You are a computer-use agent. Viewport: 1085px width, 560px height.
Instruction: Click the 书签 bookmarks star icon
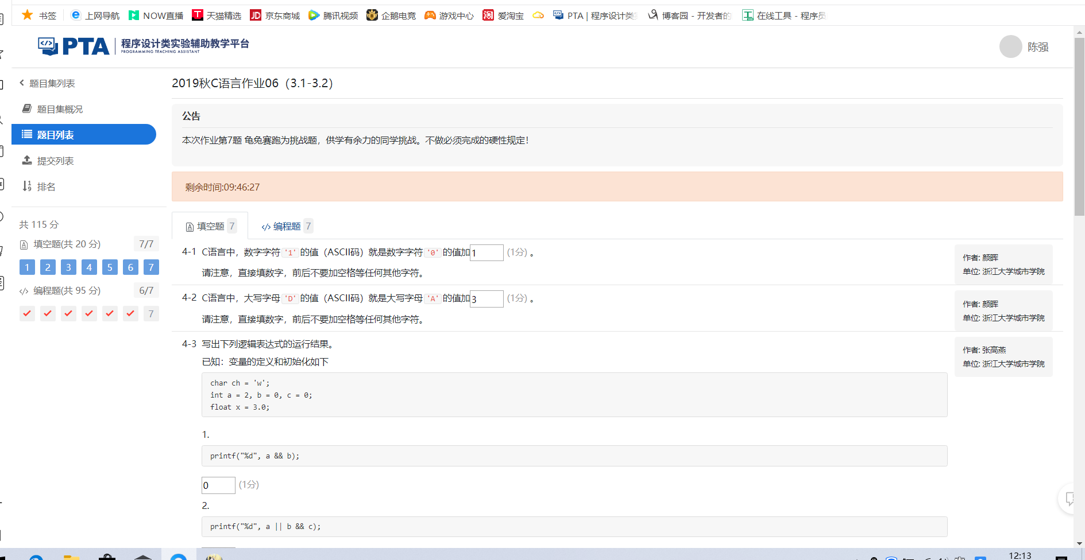(x=27, y=15)
